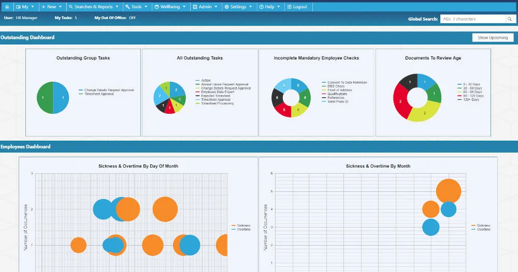Click lowest blue Overtime bubble in By Month chart
The height and width of the screenshot is (272, 518).
click(431, 227)
